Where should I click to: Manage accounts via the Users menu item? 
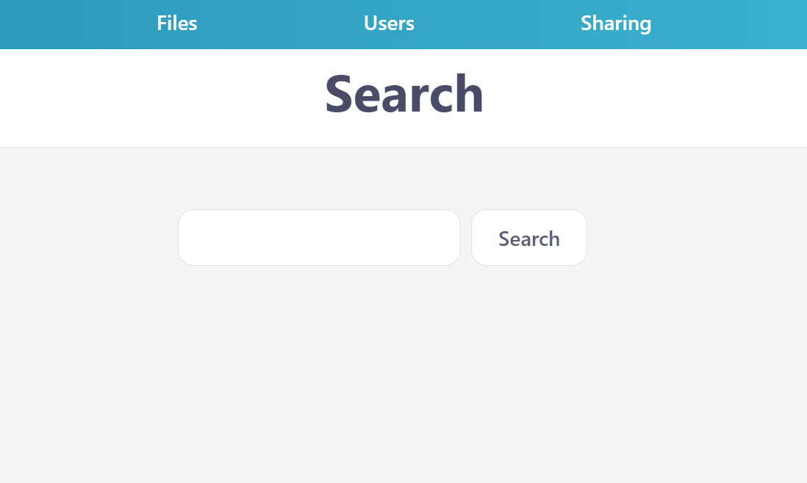[389, 23]
